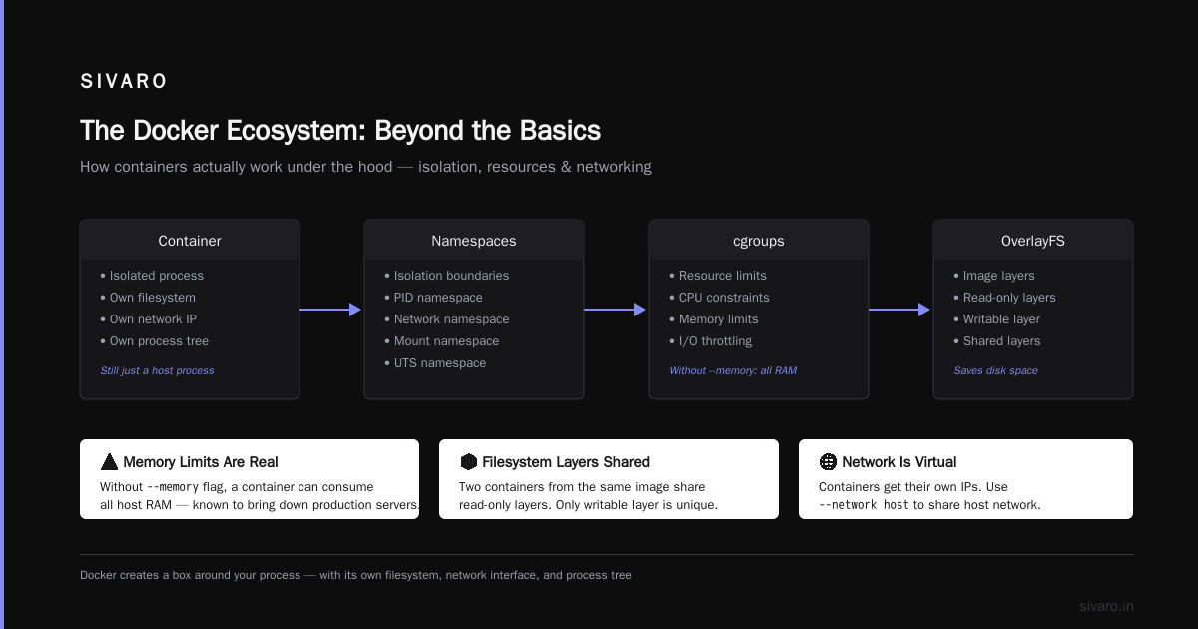Screen dimensions: 1198x629
Task: Click 'Containers get their own IPs. Use' line
Action: point(913,487)
